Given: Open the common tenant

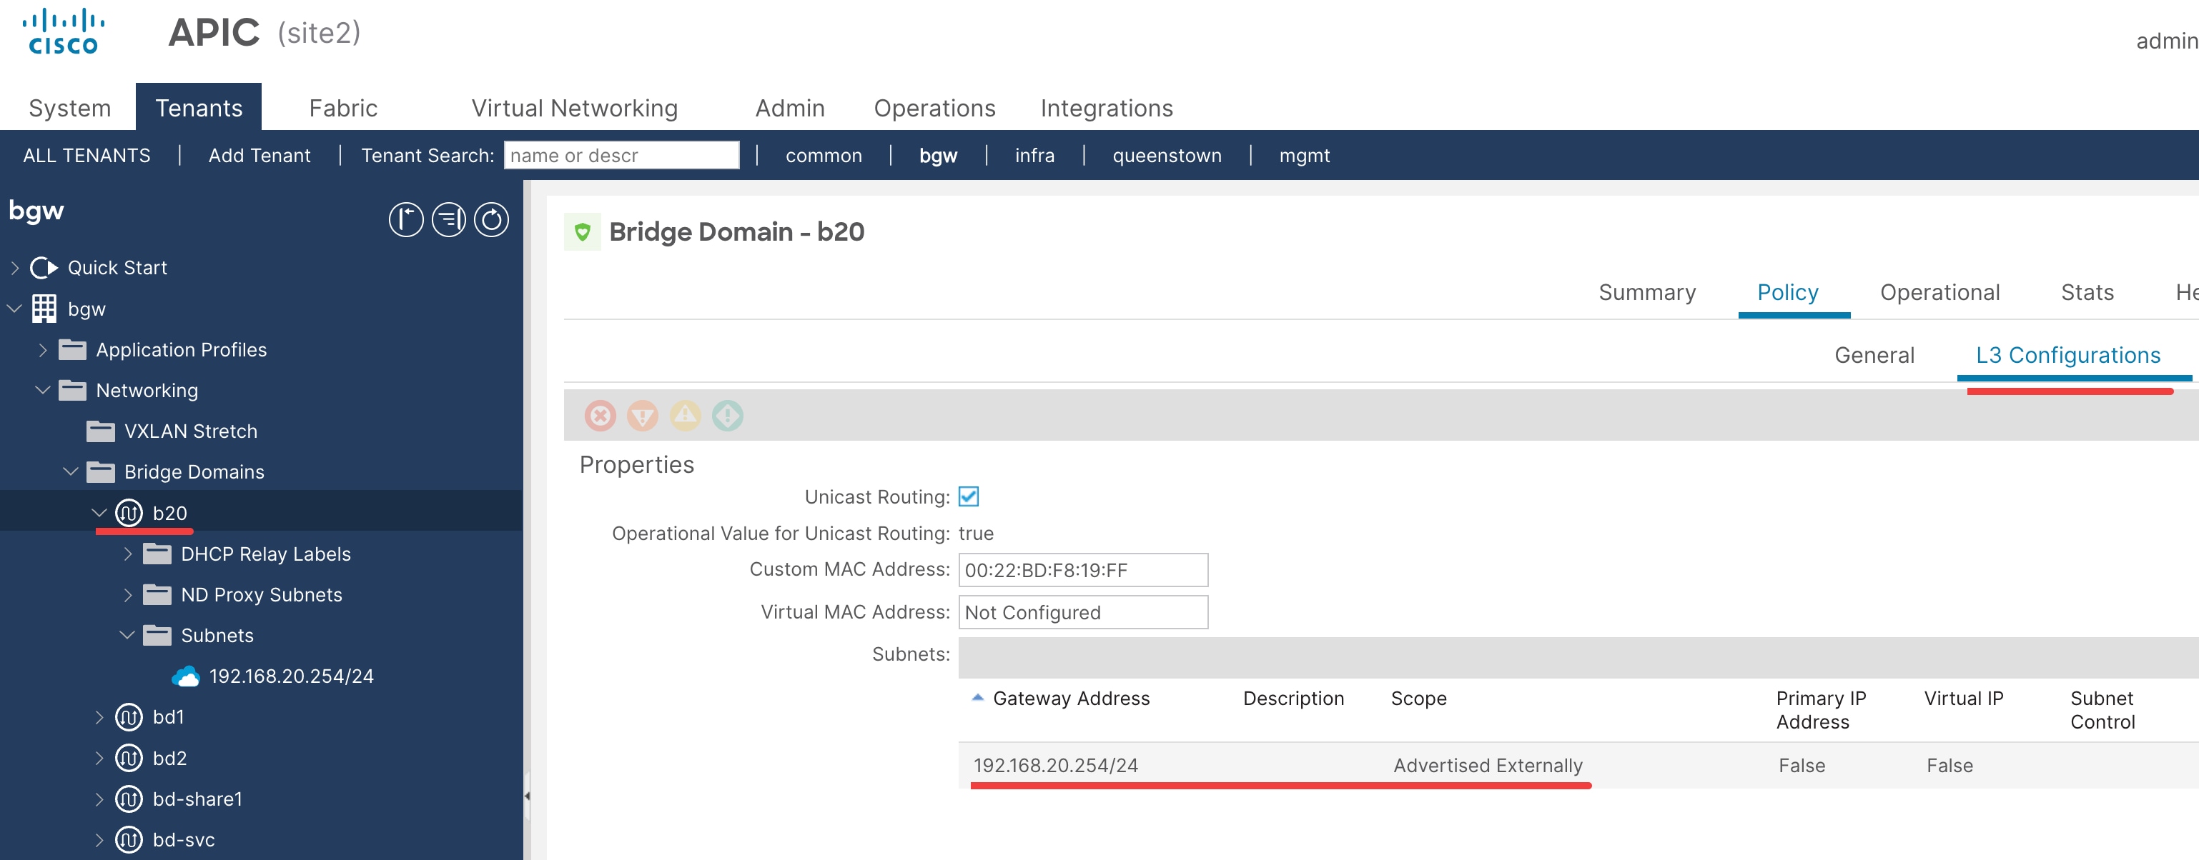Looking at the screenshot, I should 824,155.
